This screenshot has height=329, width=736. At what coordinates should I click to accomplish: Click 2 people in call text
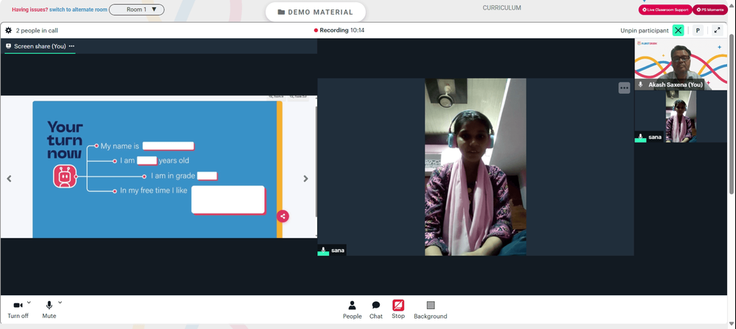[37, 30]
